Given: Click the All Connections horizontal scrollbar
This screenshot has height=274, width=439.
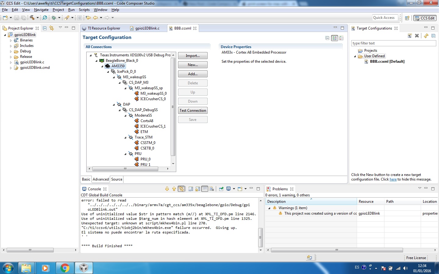Looking at the screenshot, I should [x=125, y=169].
